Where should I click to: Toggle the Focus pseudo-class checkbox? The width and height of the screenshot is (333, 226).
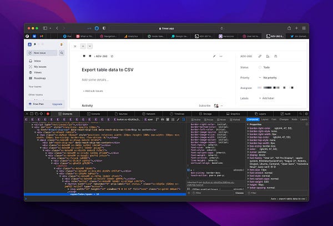click(205, 119)
